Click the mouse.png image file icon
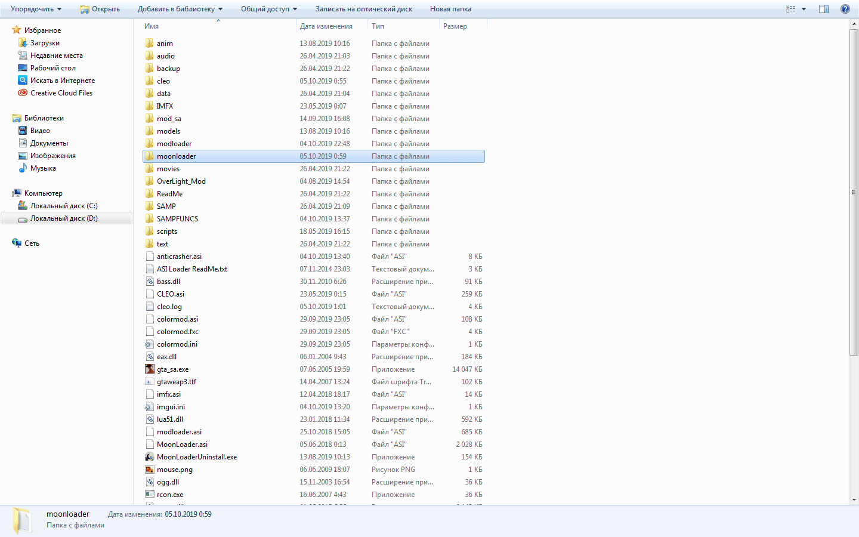Image resolution: width=859 pixels, height=537 pixels. pos(150,470)
